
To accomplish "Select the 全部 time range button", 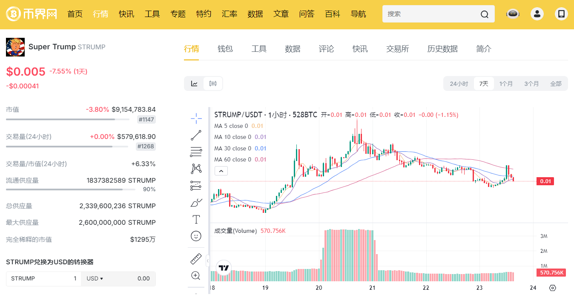I will click(556, 84).
